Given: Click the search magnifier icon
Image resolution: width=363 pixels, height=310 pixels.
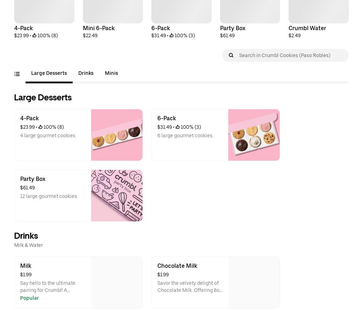Looking at the screenshot, I should click(231, 55).
